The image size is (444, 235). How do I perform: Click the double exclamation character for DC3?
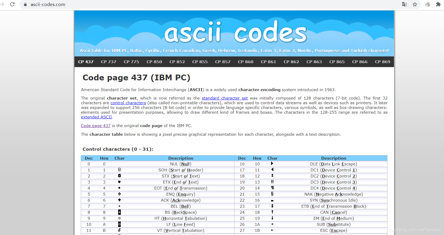pos(272,182)
